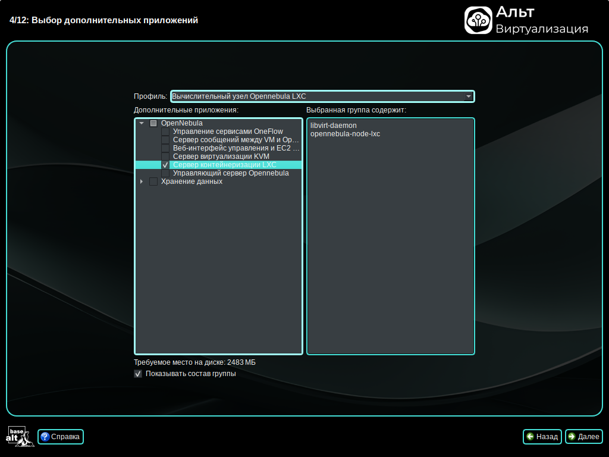This screenshot has width=609, height=457.
Task: Click the BaseALT logo in corner
Action: pos(17,437)
